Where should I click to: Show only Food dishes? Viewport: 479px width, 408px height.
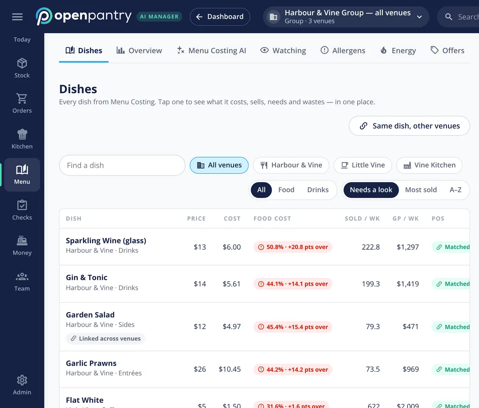286,190
